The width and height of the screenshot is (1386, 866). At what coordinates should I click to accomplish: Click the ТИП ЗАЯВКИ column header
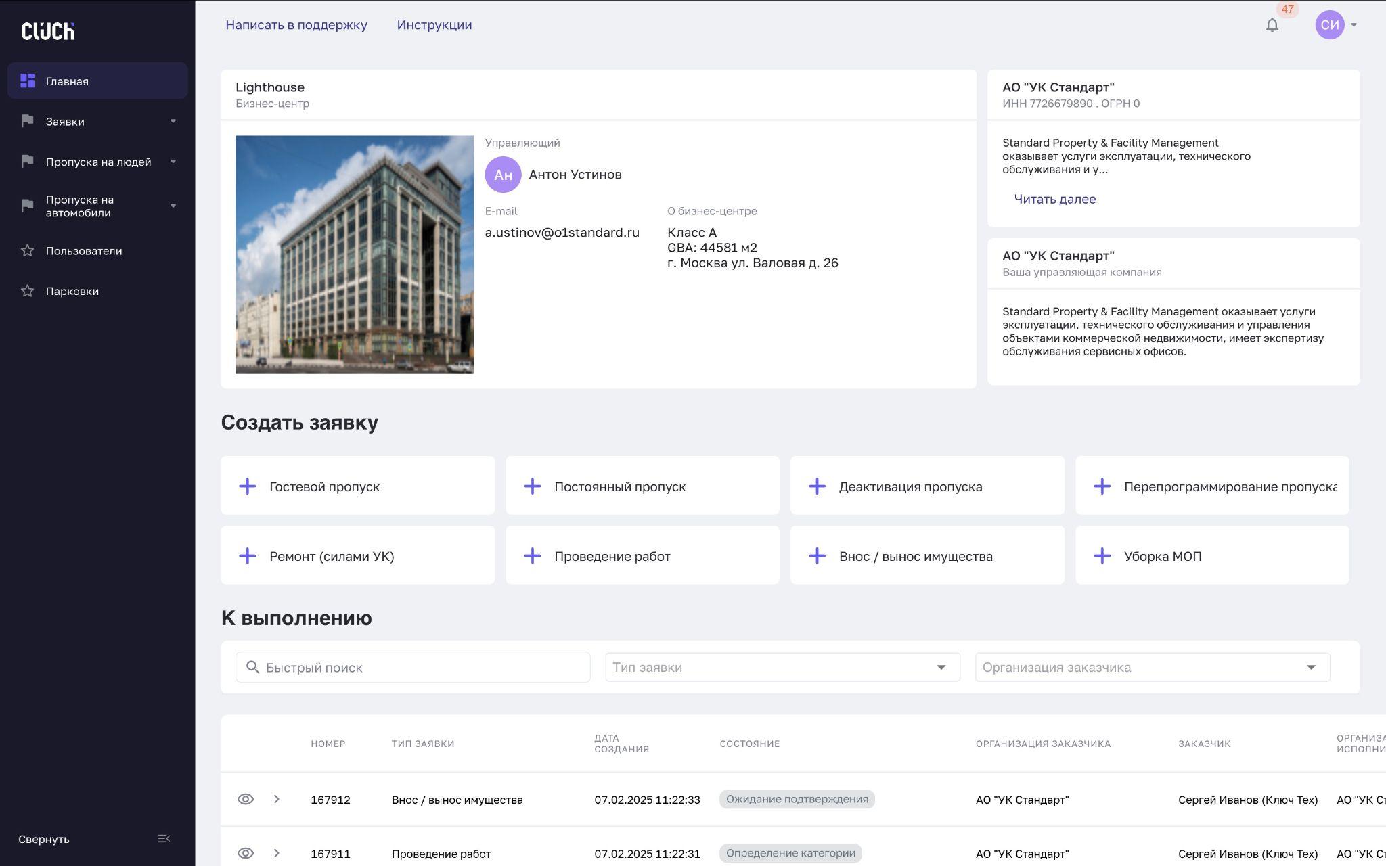point(423,744)
